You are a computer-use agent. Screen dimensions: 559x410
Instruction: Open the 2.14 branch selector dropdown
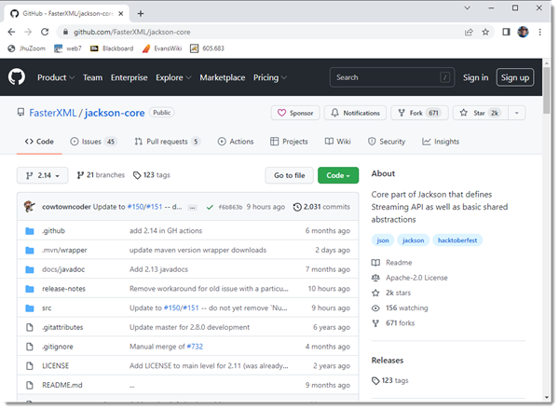(x=42, y=175)
